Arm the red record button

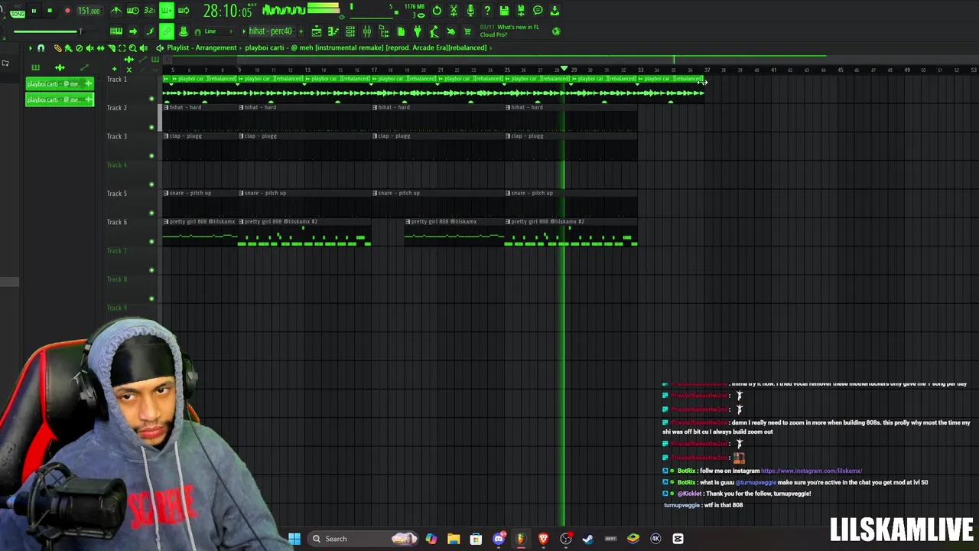[x=67, y=11]
